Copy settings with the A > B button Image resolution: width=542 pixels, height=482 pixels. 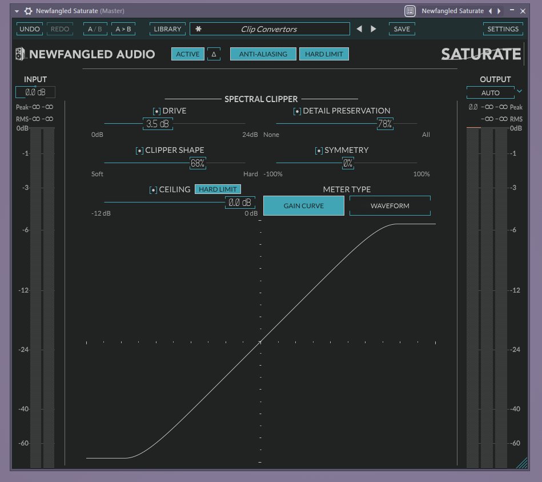point(123,29)
